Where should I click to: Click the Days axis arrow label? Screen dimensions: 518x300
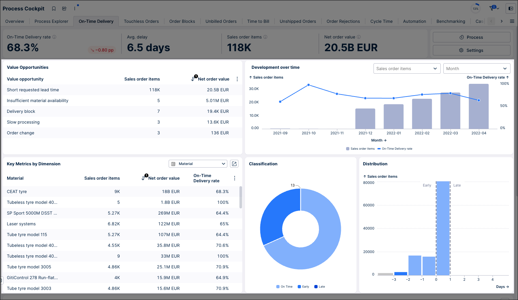tap(502, 287)
